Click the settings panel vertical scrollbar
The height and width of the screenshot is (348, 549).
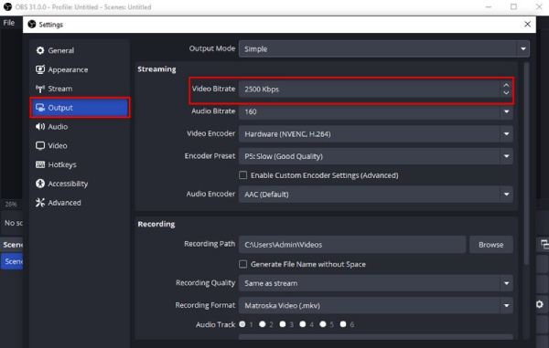pos(526,163)
